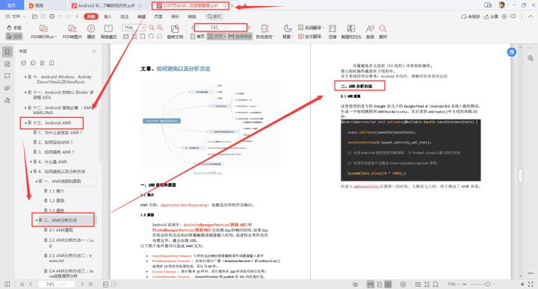Collapse the 二、ANR分析办法 bookmark
Image resolution: width=538 pixels, height=289 pixels.
tap(37, 220)
